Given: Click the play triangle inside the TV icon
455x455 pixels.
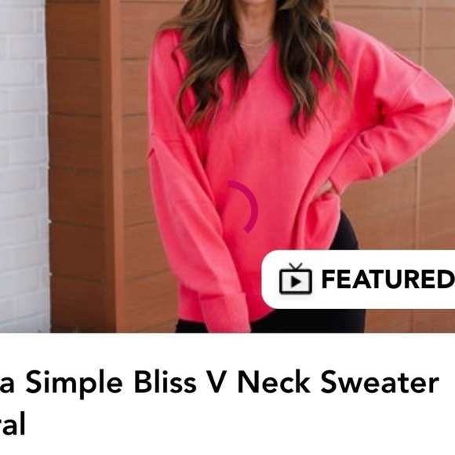Looking at the screenshot, I should (x=296, y=282).
